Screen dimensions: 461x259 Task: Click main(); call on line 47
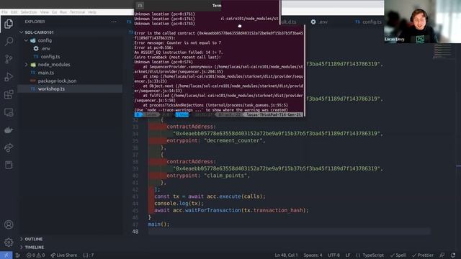pyautogui.click(x=158, y=224)
